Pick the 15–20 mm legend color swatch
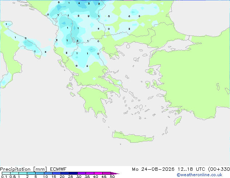This screenshot has width=230, height=178. coord(56,173)
